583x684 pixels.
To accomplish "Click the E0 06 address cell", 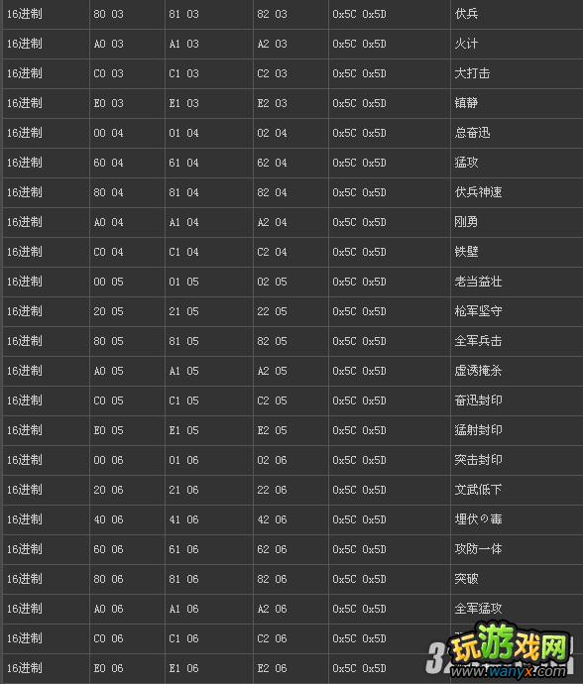I will pos(108,668).
